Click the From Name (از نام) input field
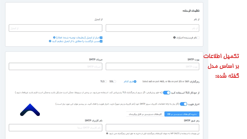Image resolution: width=247 pixels, height=139 pixels. pos(152,28)
